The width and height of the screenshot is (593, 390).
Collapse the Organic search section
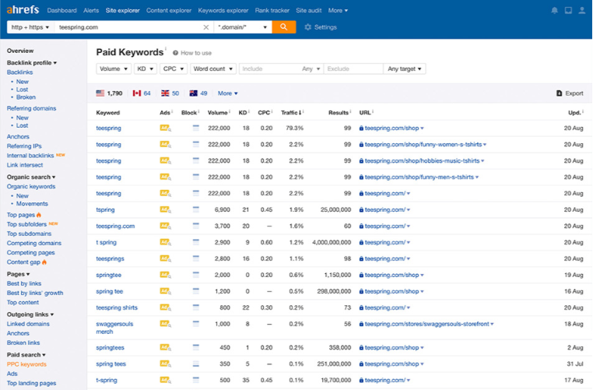[x=31, y=177]
